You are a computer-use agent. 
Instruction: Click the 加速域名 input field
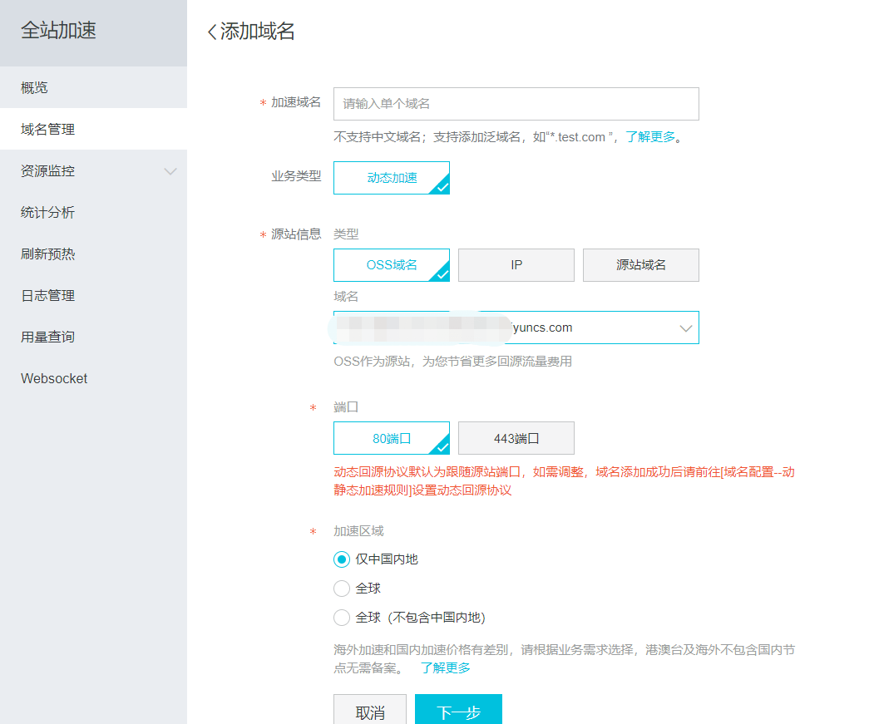tap(516, 104)
